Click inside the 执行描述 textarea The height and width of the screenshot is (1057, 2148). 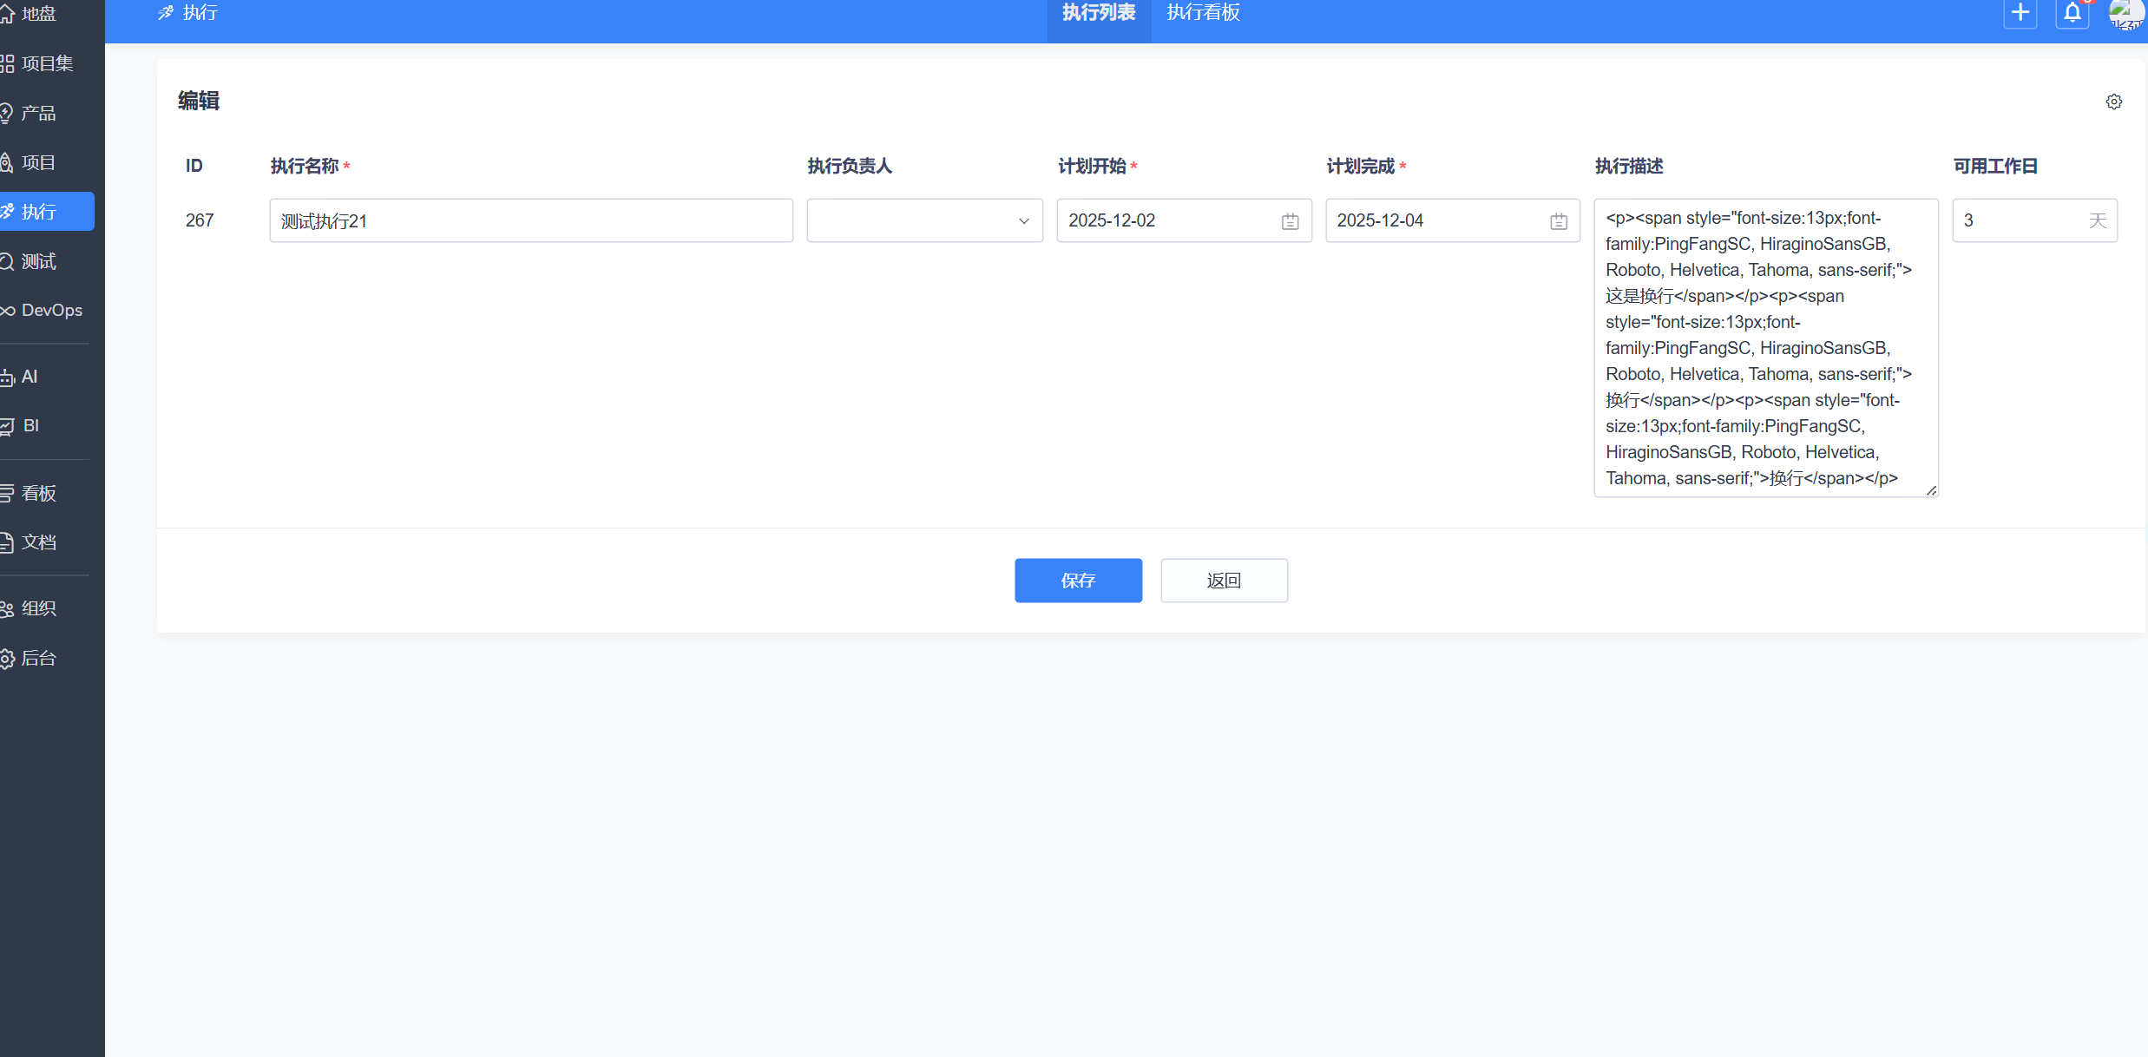(1764, 347)
